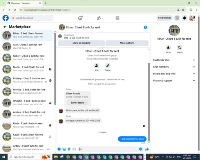200x160 pixels.
Task: Edit the group name pencil icon
Action: pos(108,66)
